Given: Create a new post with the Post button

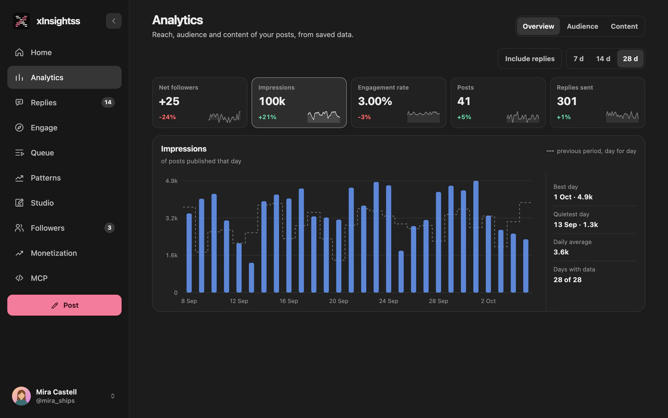Looking at the screenshot, I should pyautogui.click(x=64, y=305).
